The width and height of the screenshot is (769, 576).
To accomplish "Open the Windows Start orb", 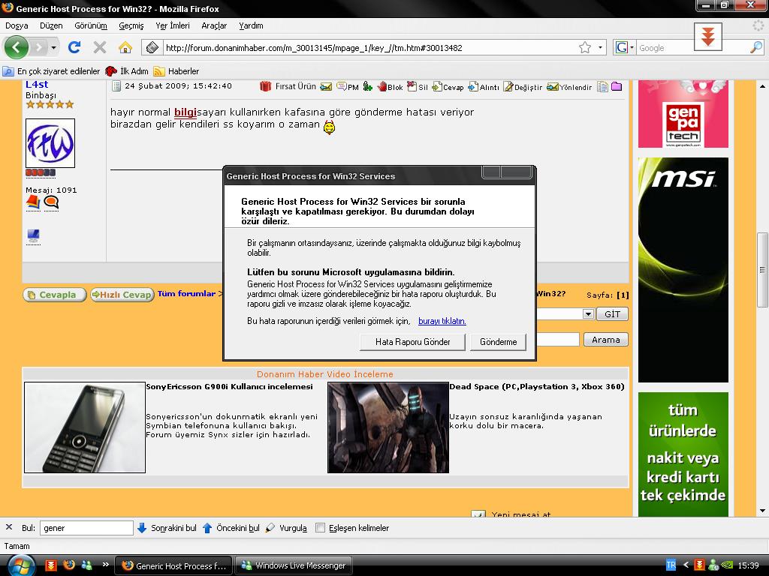I will (x=22, y=565).
